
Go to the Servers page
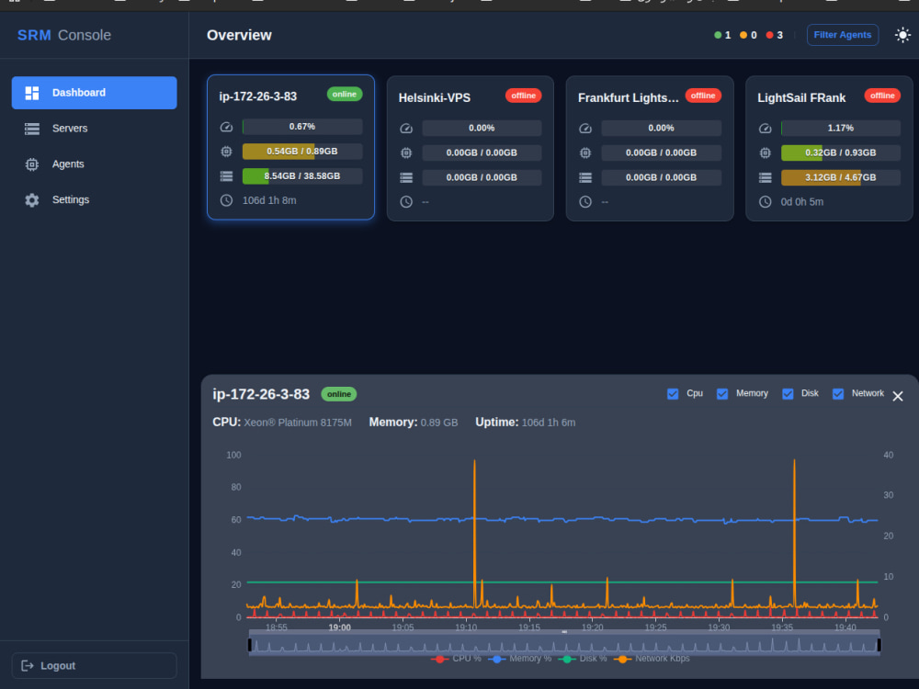[94, 129]
